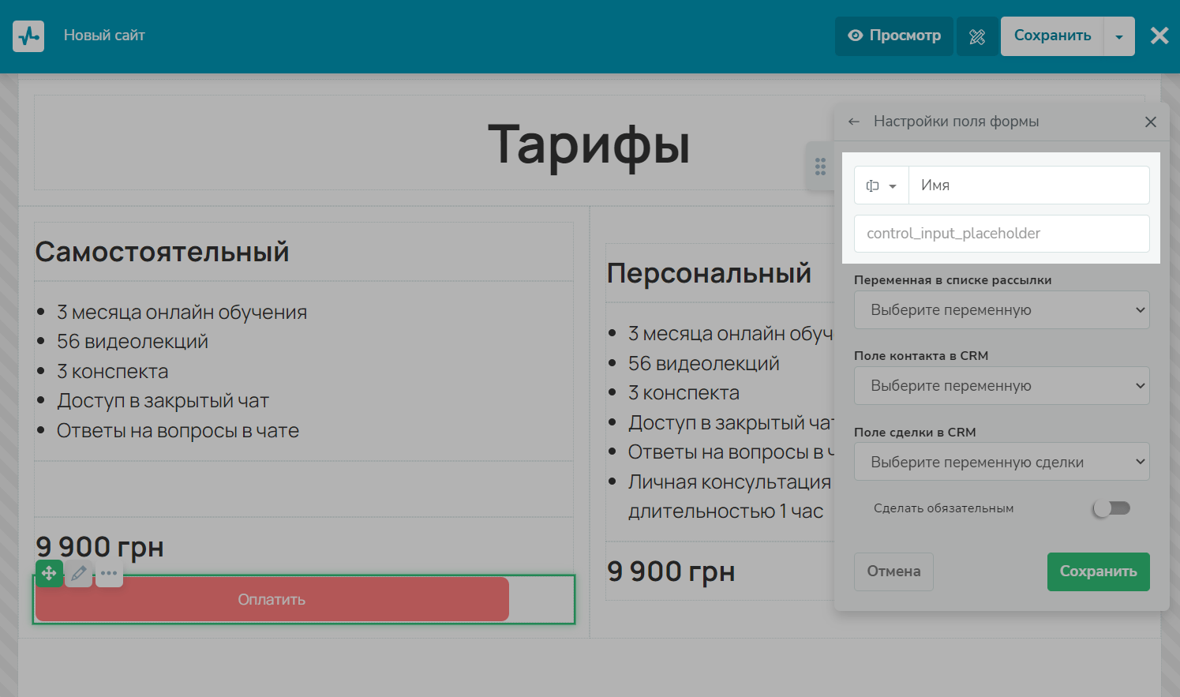Click the pencil edit icon above Оплатить
Viewport: 1180px width, 697px height.
[x=79, y=573]
